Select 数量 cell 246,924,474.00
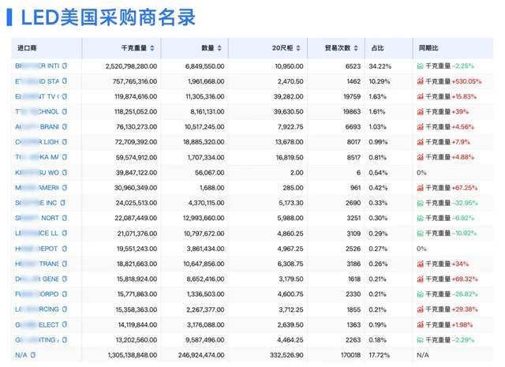Image resolution: width=505 pixels, height=367 pixels. click(201, 354)
